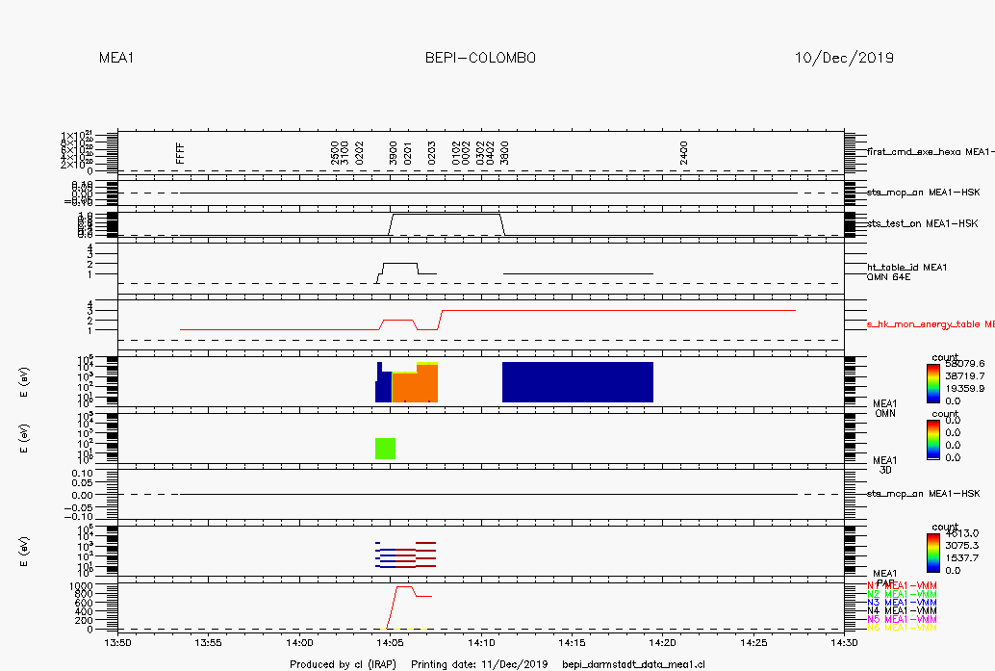
Task: Select the OMN 64E label
Action: (888, 277)
